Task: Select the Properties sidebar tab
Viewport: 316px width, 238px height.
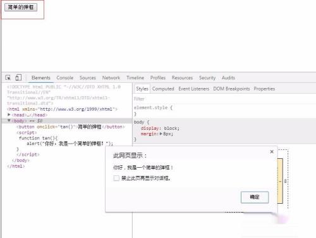Action: click(264, 89)
